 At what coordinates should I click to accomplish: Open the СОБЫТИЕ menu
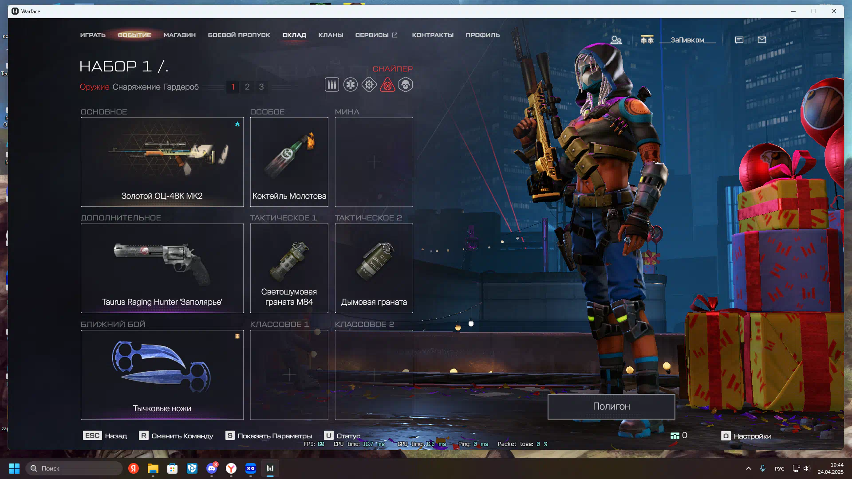coord(134,35)
